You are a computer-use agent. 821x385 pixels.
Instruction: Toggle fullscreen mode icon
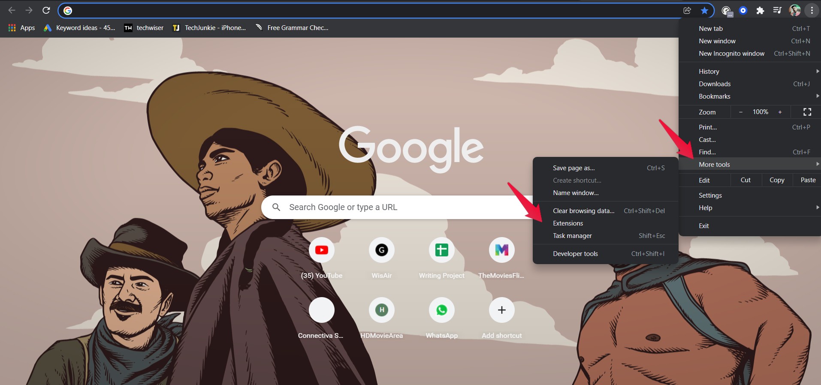tap(807, 112)
